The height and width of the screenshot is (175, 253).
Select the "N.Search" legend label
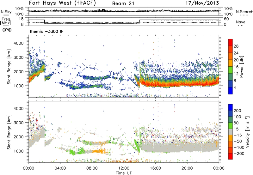(244, 12)
